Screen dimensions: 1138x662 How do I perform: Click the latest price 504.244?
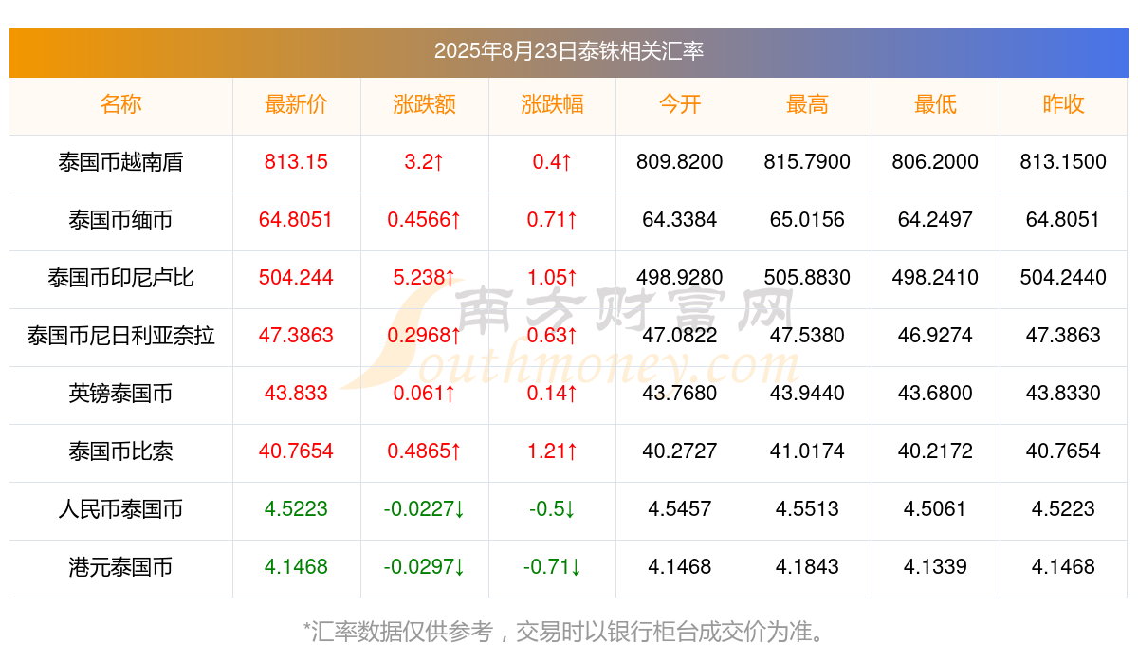point(296,278)
